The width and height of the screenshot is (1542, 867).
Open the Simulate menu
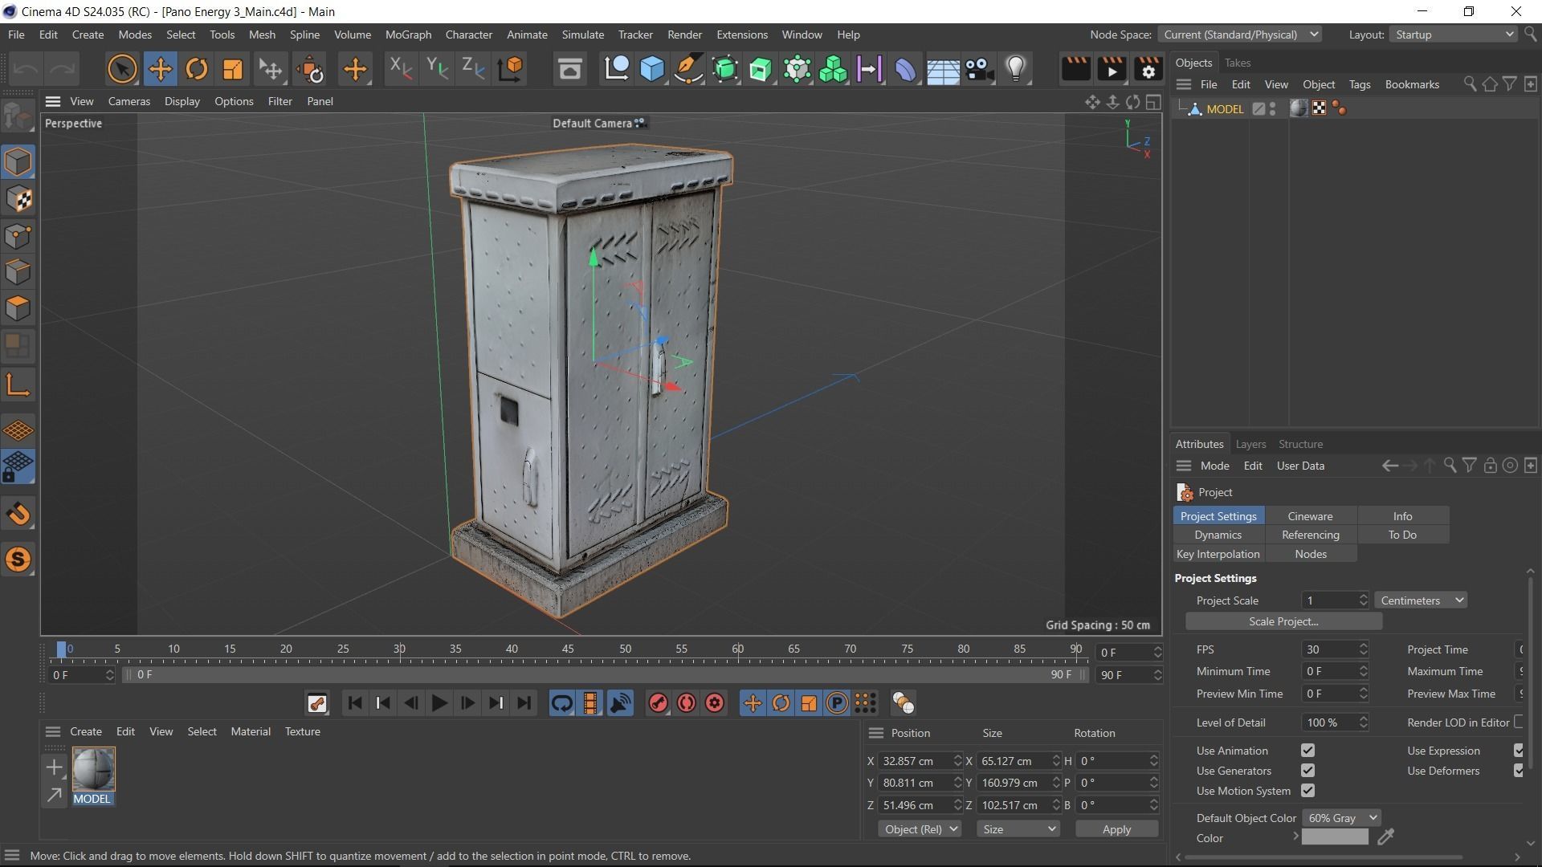[582, 35]
